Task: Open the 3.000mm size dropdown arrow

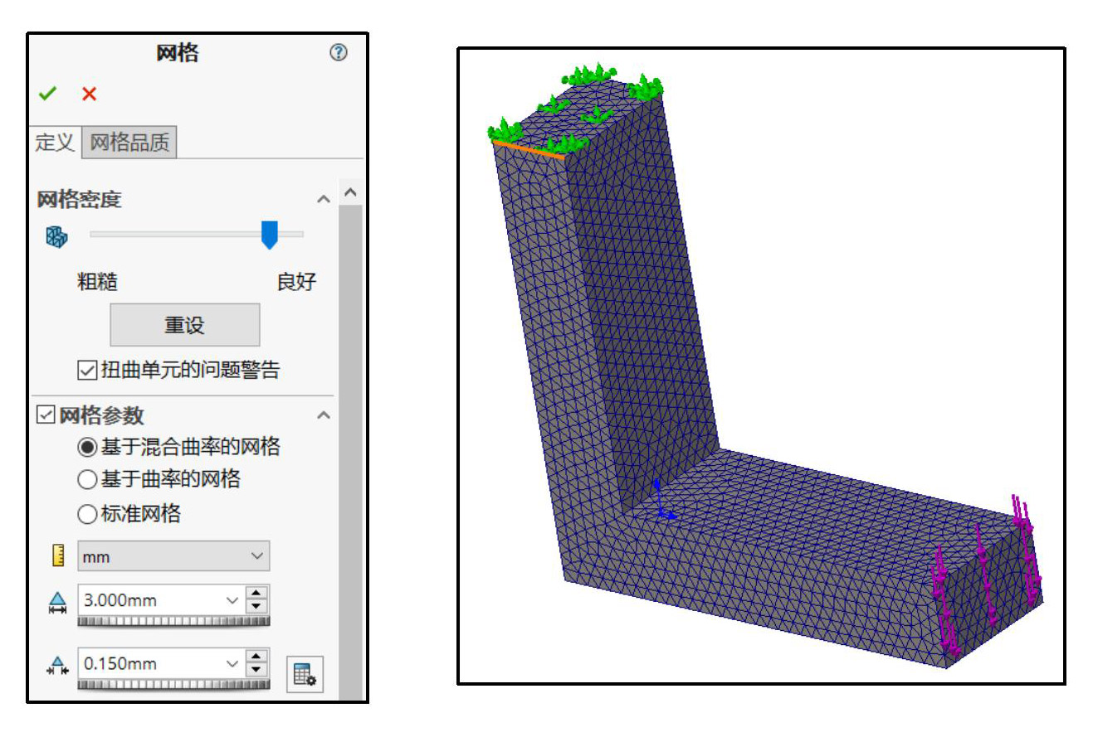Action: click(232, 600)
